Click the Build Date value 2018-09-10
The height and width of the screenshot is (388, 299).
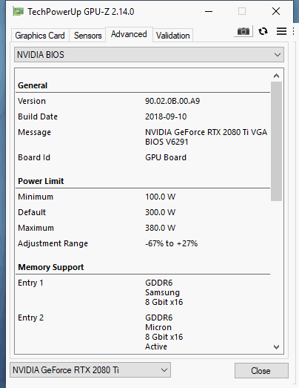(x=166, y=116)
